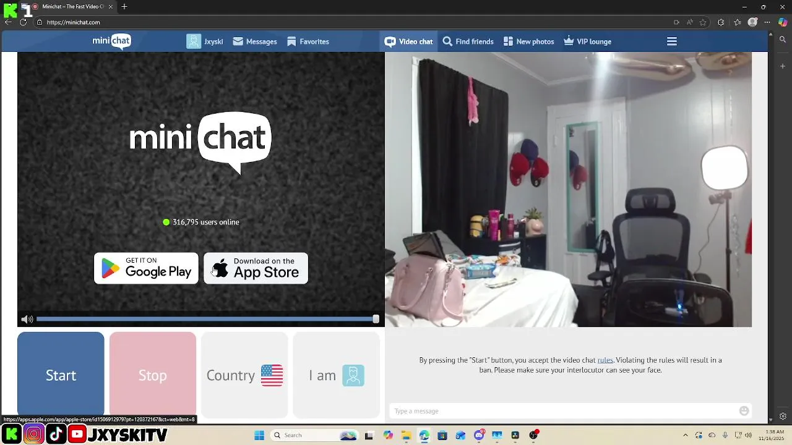Screen dimensions: 792x445
Task: Click the Read aloud icon in address bar
Action: 689,22
